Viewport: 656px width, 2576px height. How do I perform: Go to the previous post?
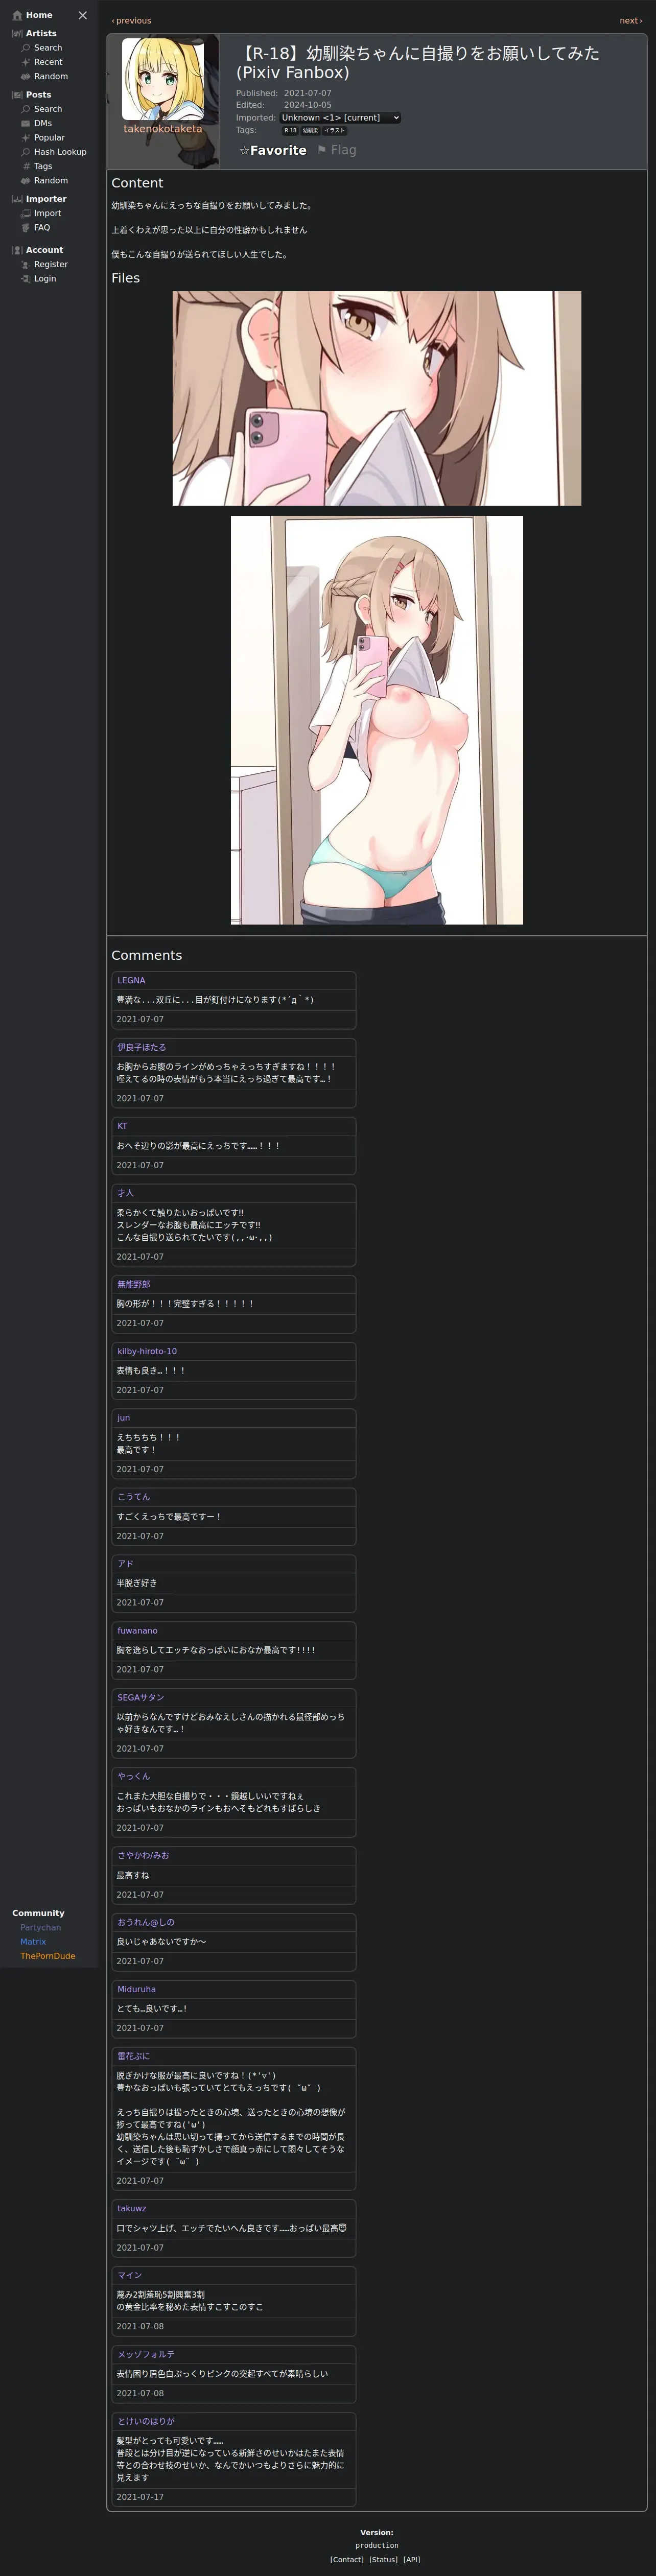pos(131,21)
